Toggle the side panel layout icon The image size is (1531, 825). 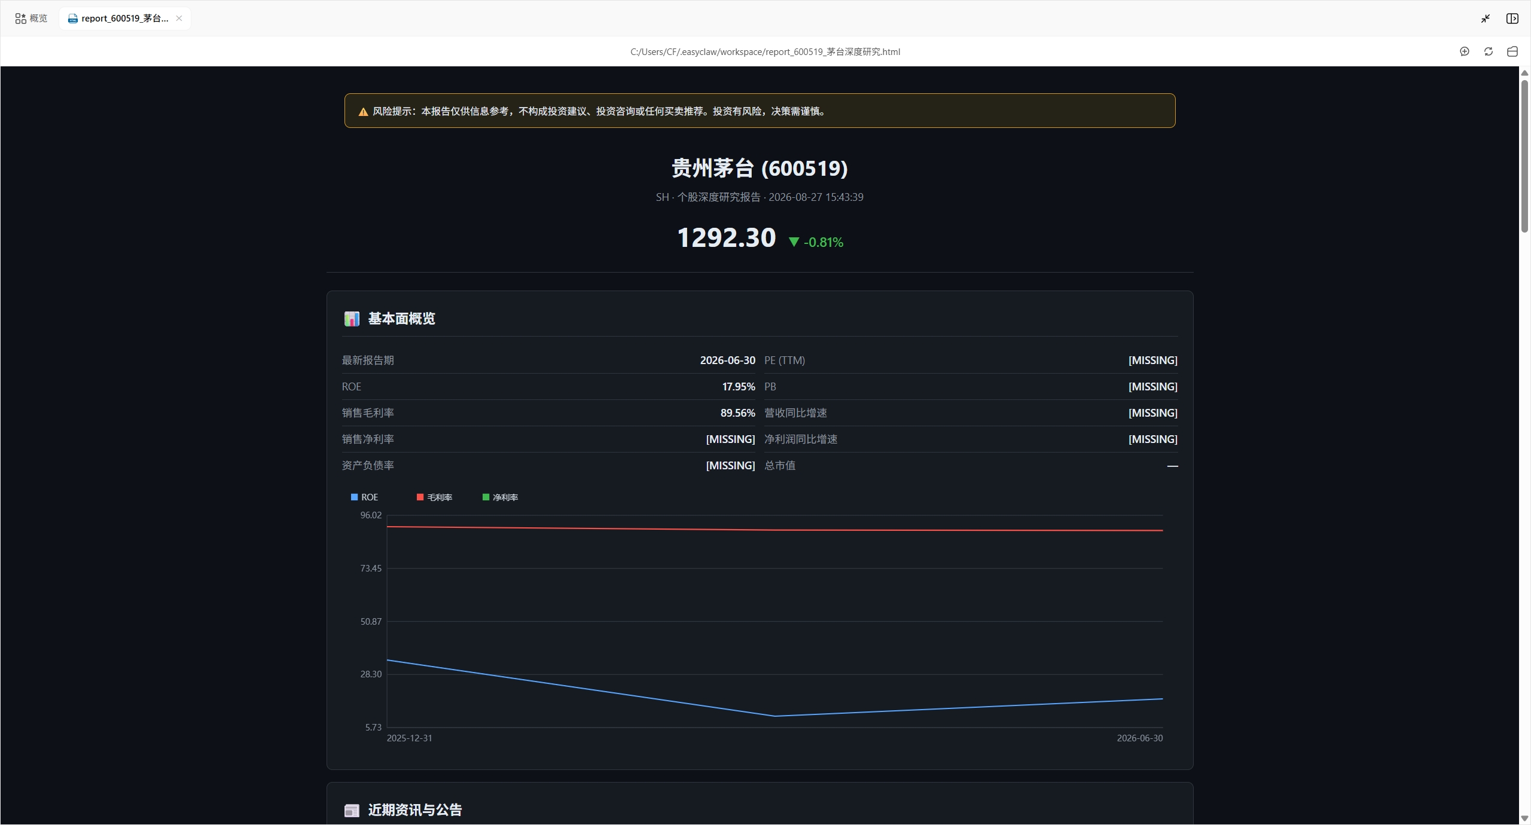click(1512, 19)
